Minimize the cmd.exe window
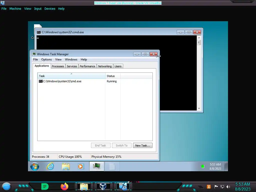This screenshot has height=192, width=256. click(x=180, y=32)
